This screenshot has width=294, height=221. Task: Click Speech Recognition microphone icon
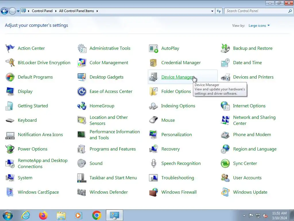154,163
